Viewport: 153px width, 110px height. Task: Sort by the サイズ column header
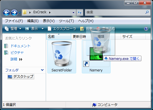(x=133, y=37)
